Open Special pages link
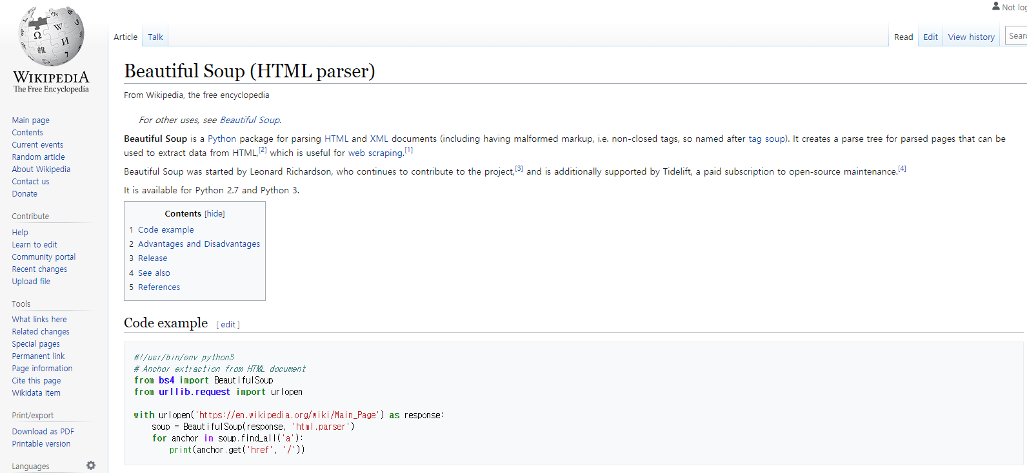This screenshot has width=1027, height=473. [x=35, y=344]
